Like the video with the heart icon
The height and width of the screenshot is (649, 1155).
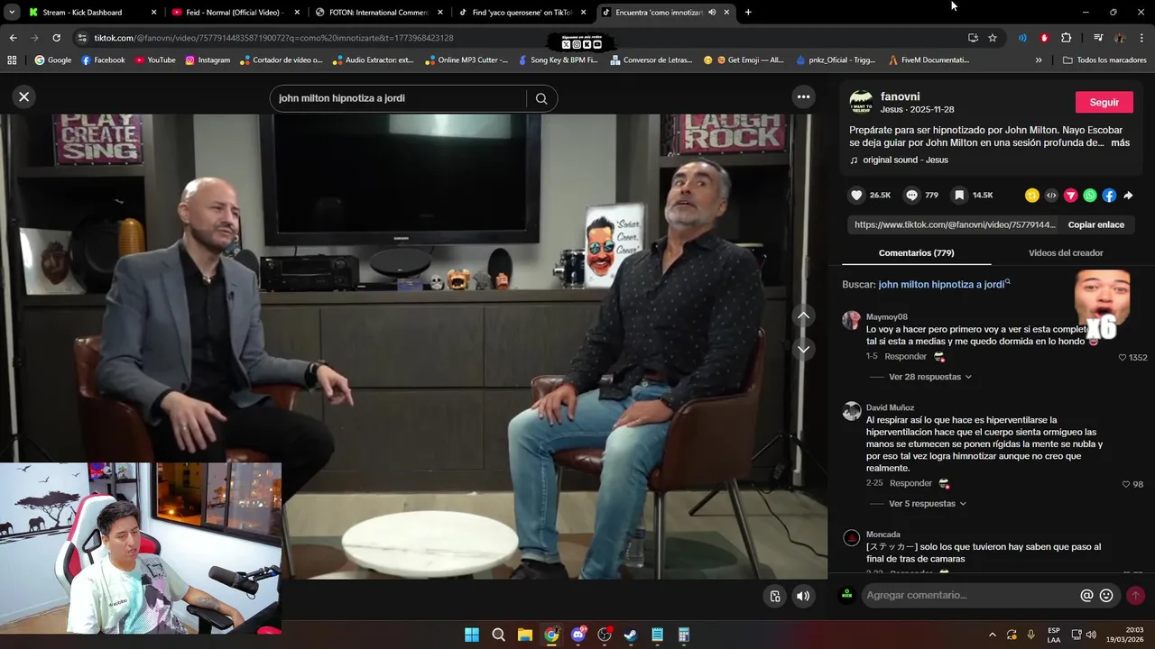click(x=856, y=195)
